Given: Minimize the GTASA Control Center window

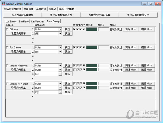Looking at the screenshot, I should tap(145, 4).
